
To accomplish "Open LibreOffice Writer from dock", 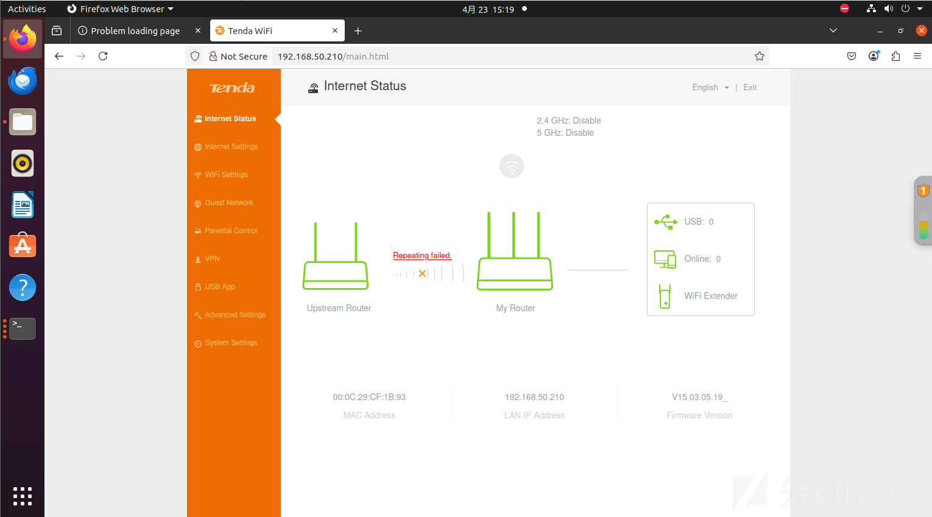I will (23, 205).
